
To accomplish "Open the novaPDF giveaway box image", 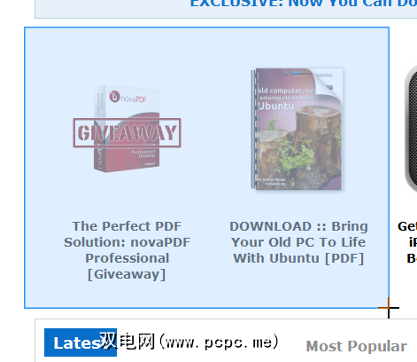I will (x=127, y=129).
